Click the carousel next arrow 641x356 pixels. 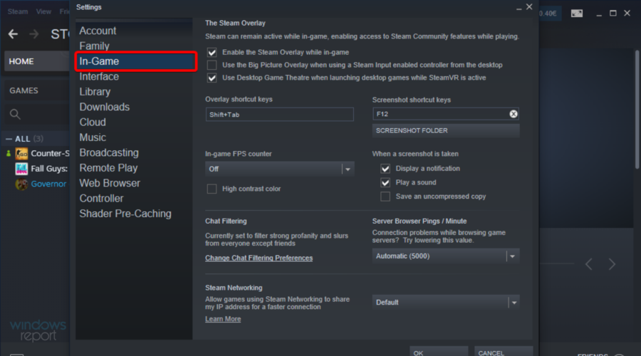tap(612, 264)
